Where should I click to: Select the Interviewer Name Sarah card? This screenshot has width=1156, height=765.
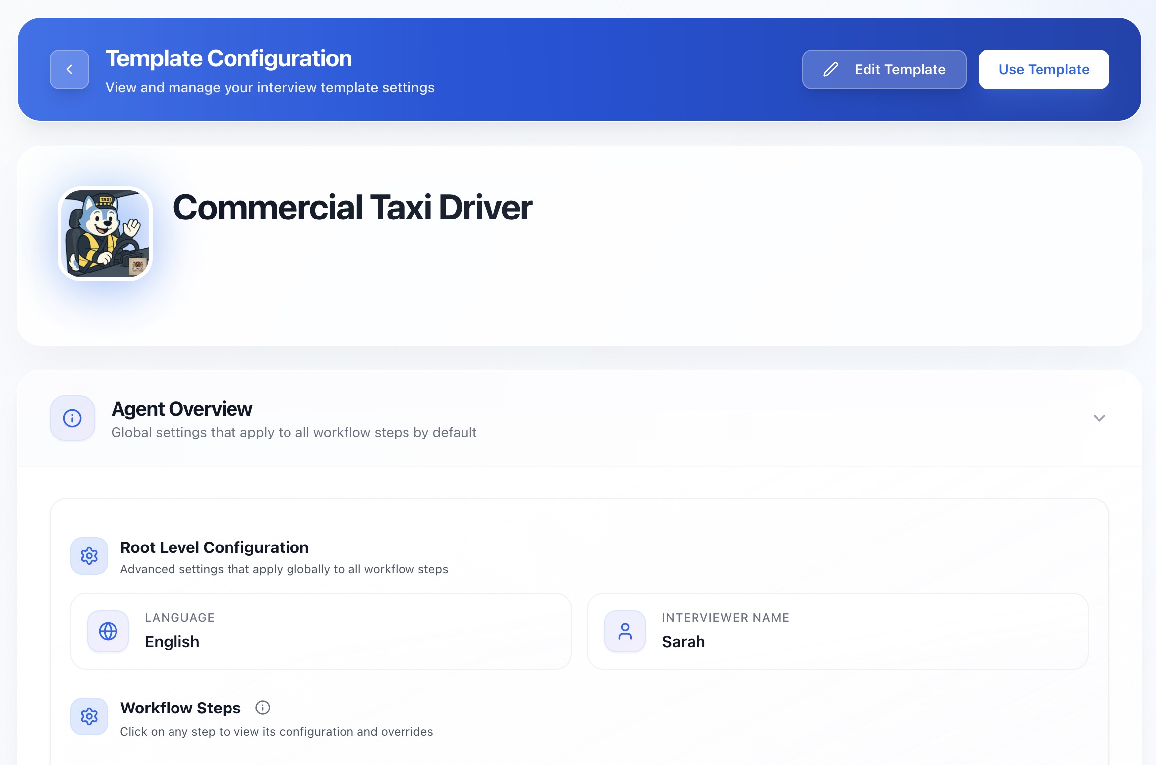pyautogui.click(x=838, y=631)
